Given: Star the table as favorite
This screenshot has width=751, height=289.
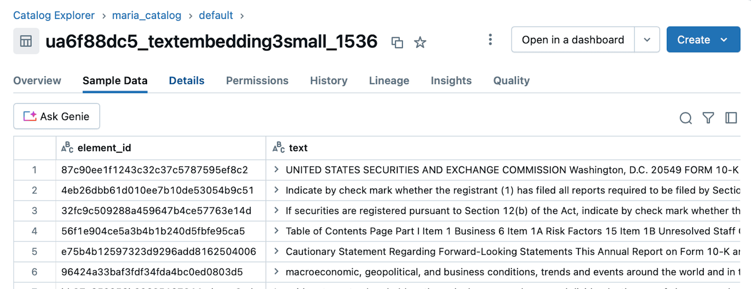Looking at the screenshot, I should (420, 42).
